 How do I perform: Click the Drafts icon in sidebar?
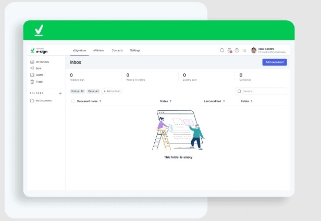click(32, 75)
